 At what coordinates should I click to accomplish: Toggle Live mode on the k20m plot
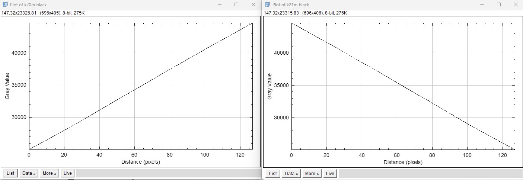(x=68, y=173)
